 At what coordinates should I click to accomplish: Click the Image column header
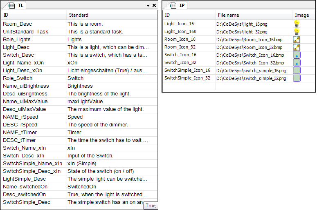[x=302, y=15]
